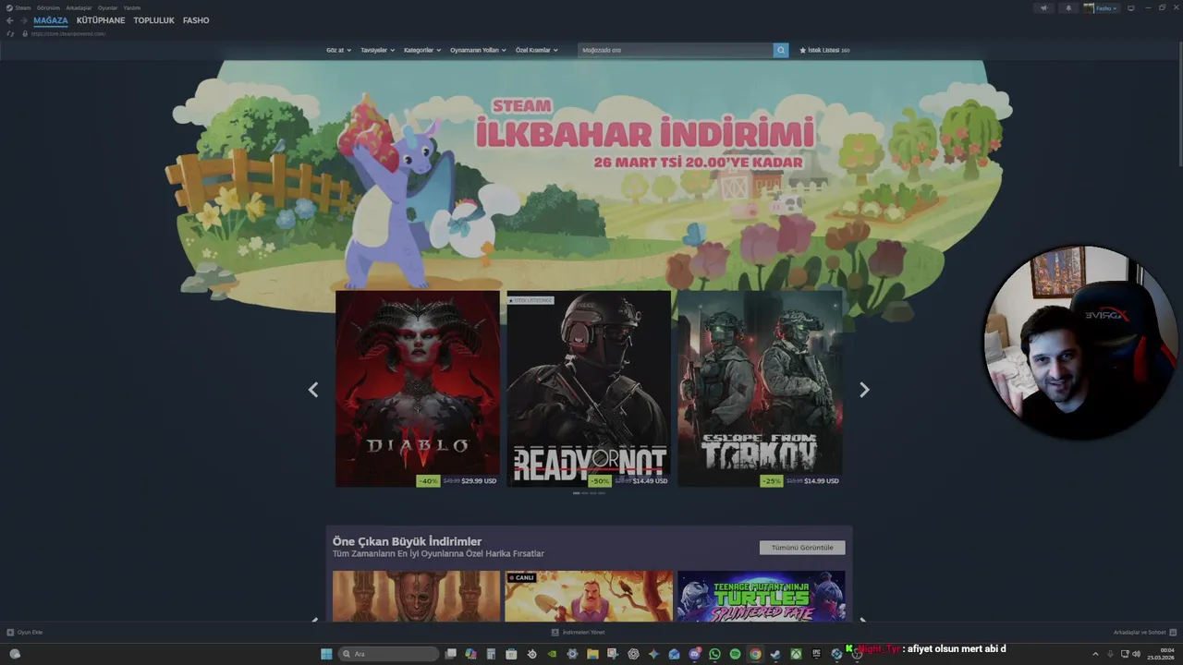Open the Escape from Tarkov capsule
The image size is (1183, 665).
tap(760, 389)
